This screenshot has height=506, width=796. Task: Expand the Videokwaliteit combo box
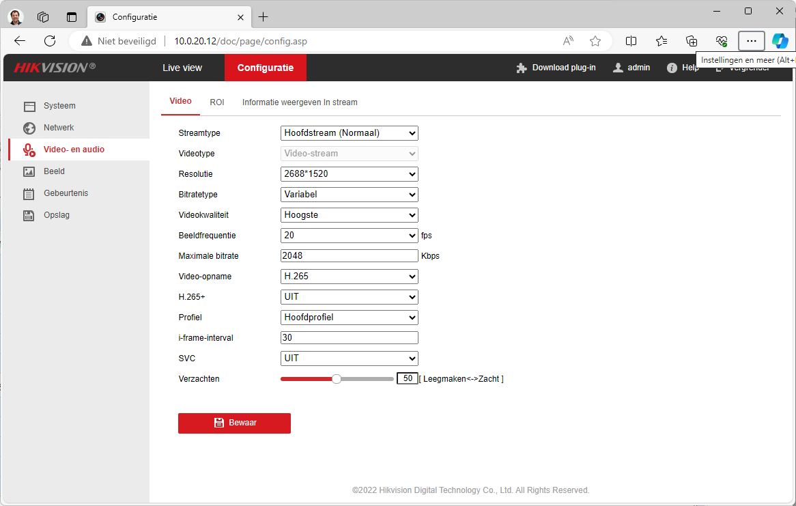click(349, 215)
